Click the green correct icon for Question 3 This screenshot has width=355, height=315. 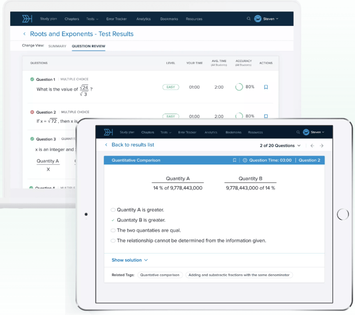tap(32, 139)
